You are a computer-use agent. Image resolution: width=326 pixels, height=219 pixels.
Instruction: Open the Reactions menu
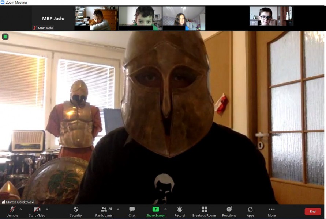coord(229,212)
